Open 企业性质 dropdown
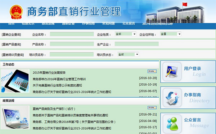This screenshot has width=216, height=134. [x=125, y=34]
